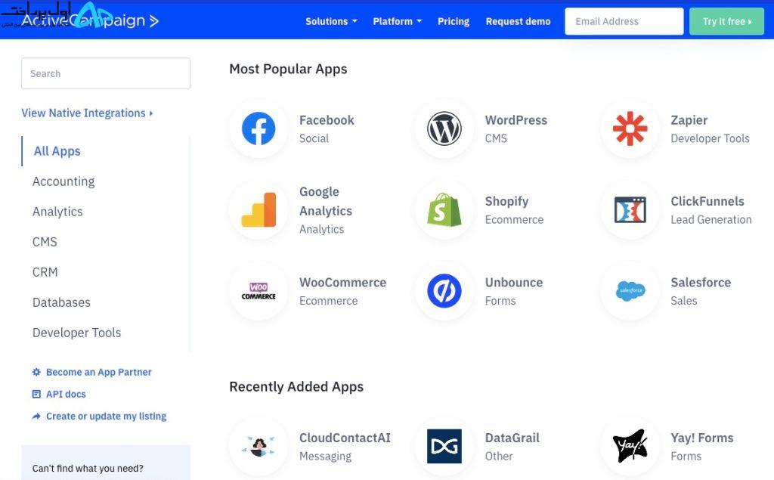Click the ClickFunnels logo icon
This screenshot has width=774, height=480.
[x=630, y=210]
